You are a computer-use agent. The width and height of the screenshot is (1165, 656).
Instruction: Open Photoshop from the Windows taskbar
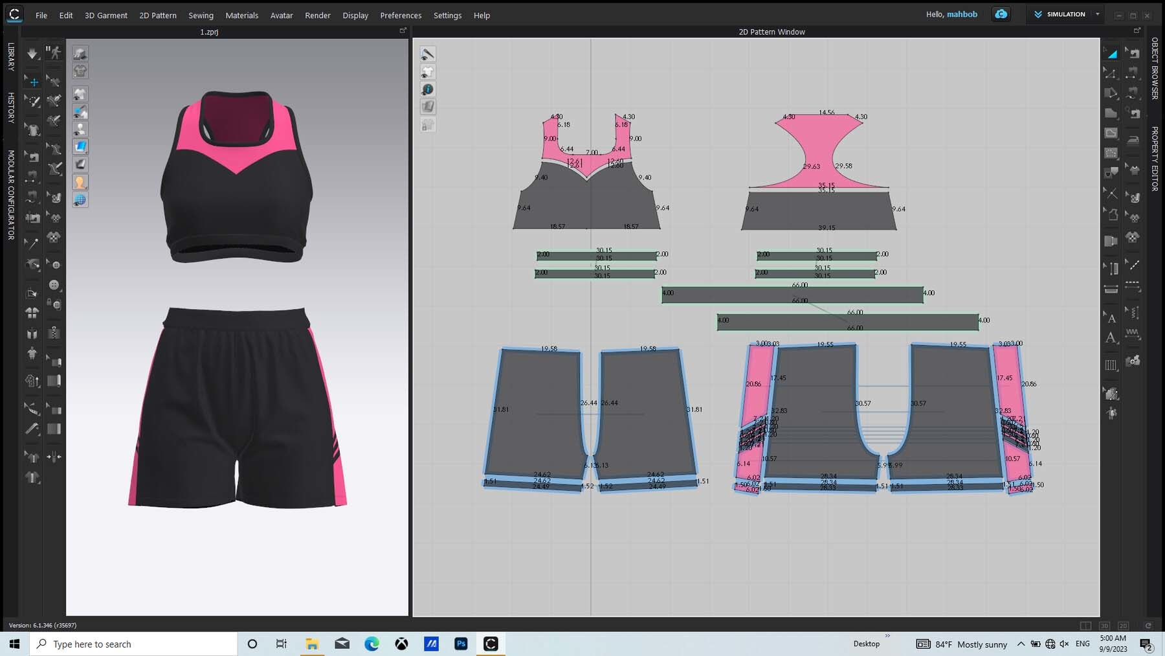(461, 644)
